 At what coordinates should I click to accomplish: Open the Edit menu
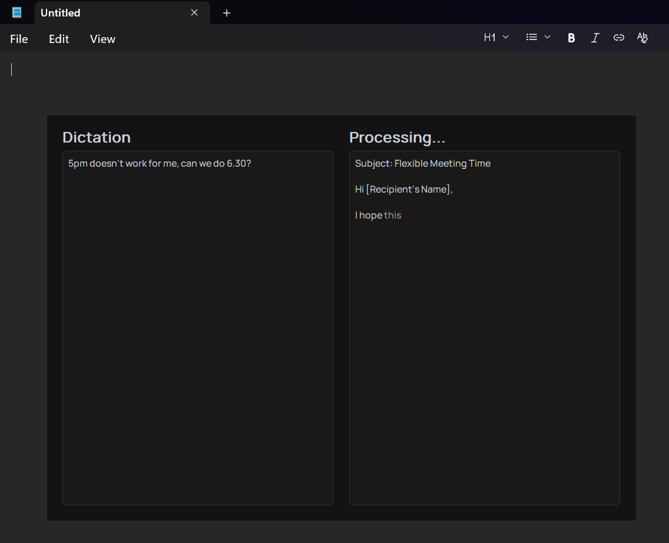pyautogui.click(x=58, y=39)
